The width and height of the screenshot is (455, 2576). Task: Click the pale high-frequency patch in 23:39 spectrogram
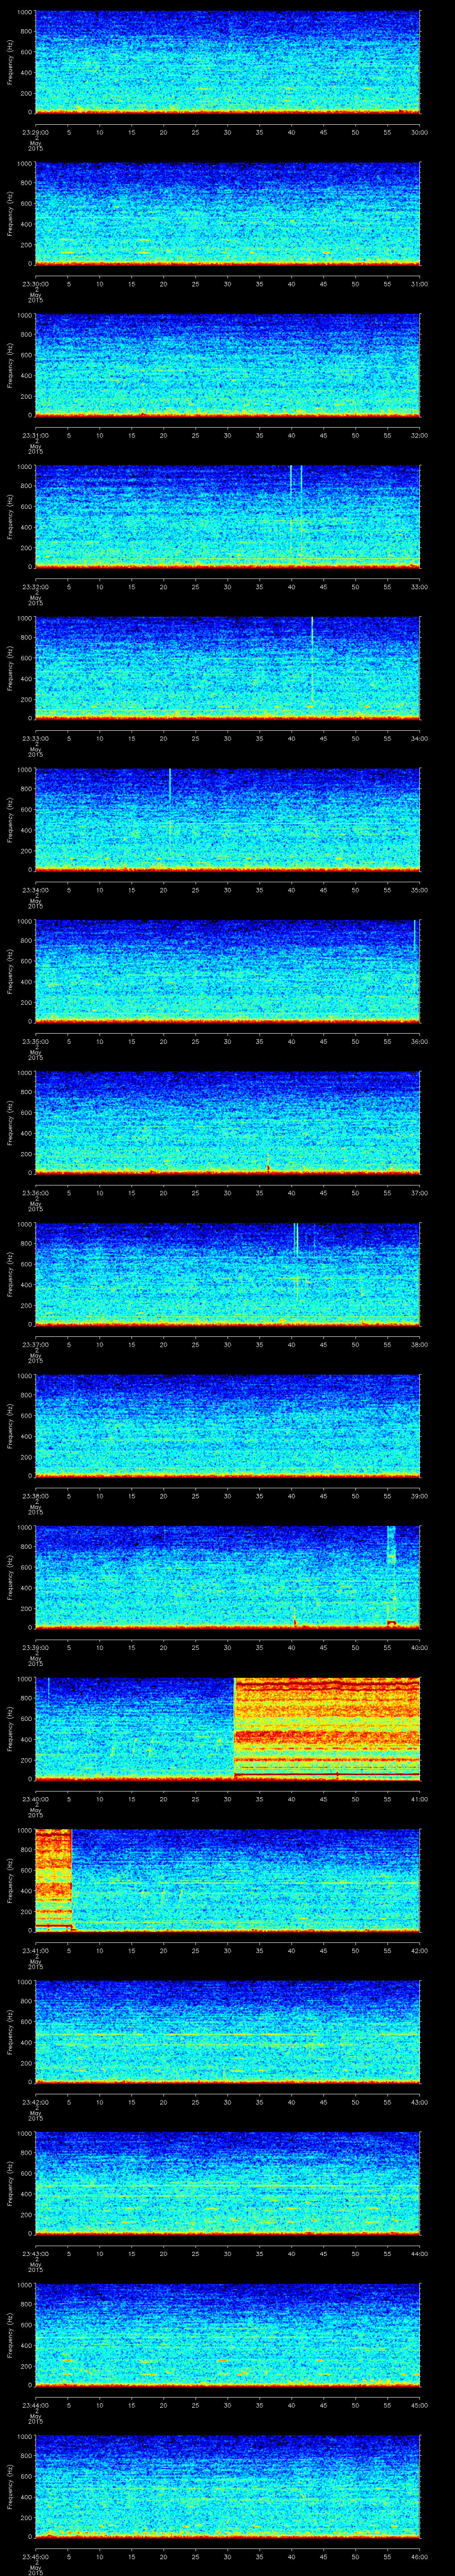(x=391, y=1545)
